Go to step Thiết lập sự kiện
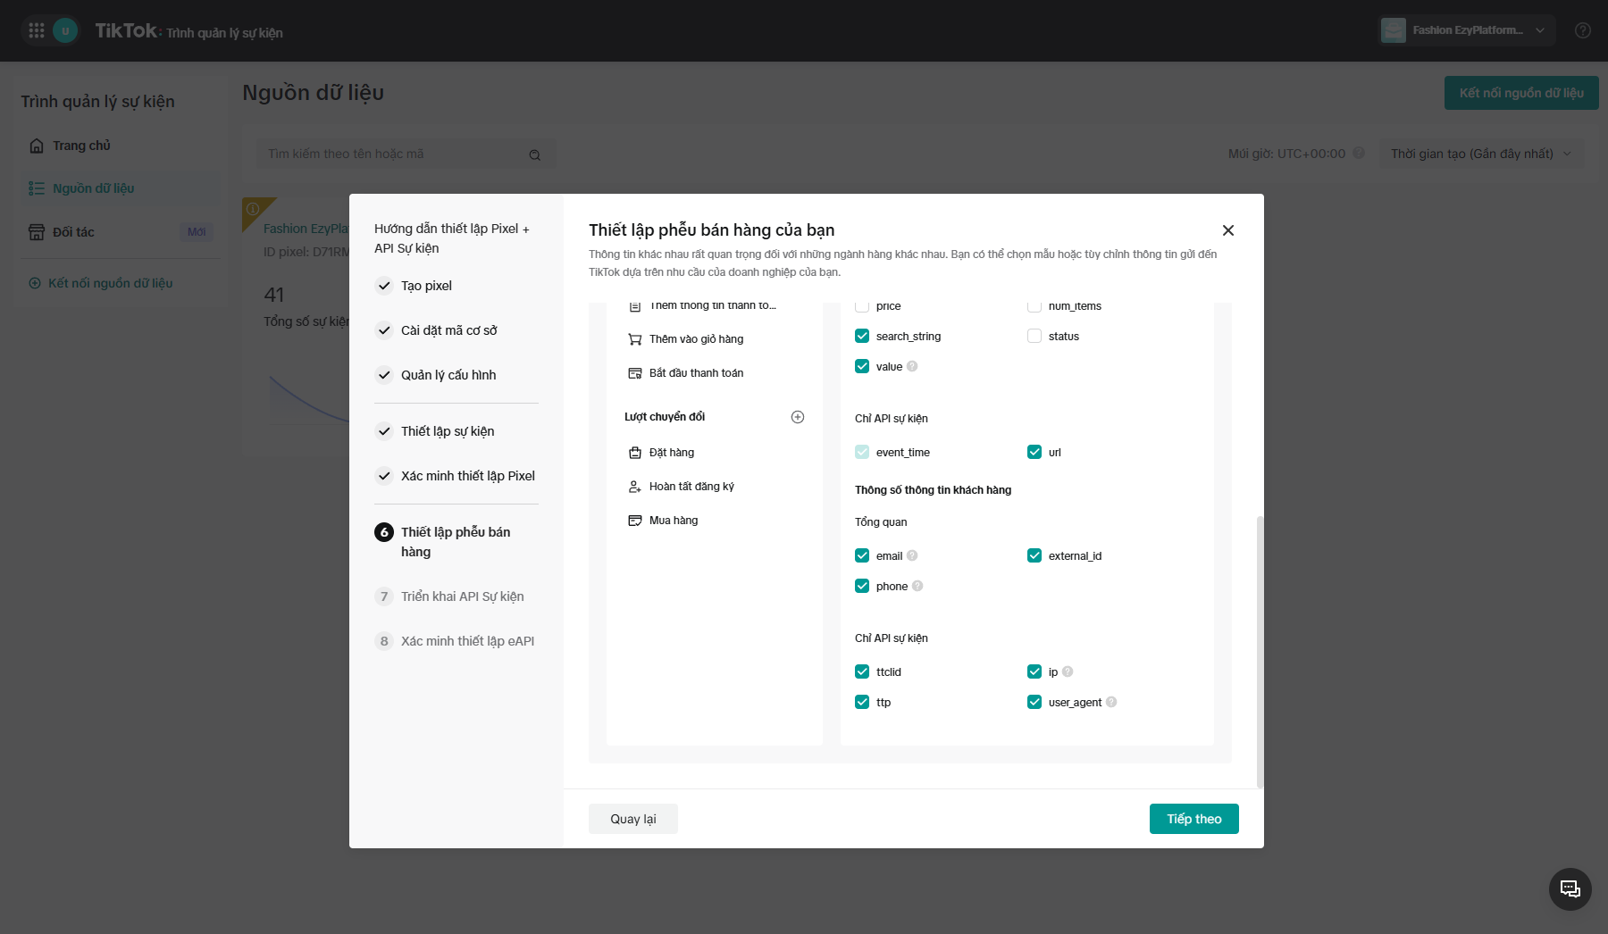 point(448,431)
